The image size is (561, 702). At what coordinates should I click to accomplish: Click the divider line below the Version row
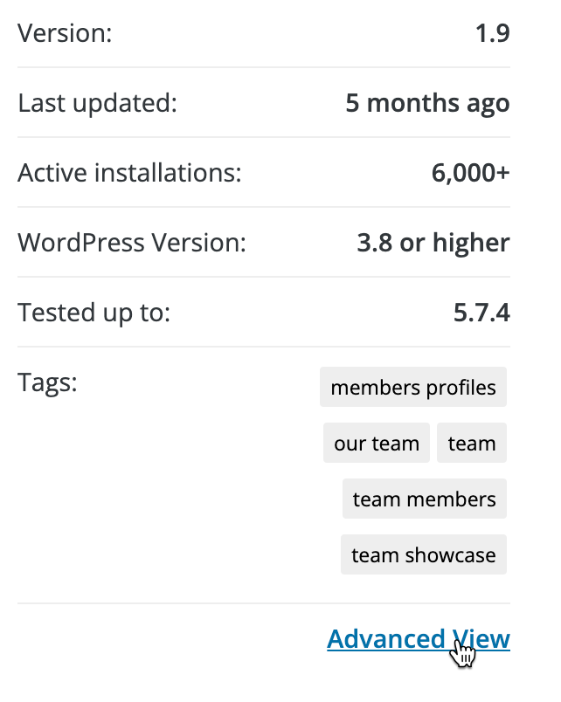point(264,67)
